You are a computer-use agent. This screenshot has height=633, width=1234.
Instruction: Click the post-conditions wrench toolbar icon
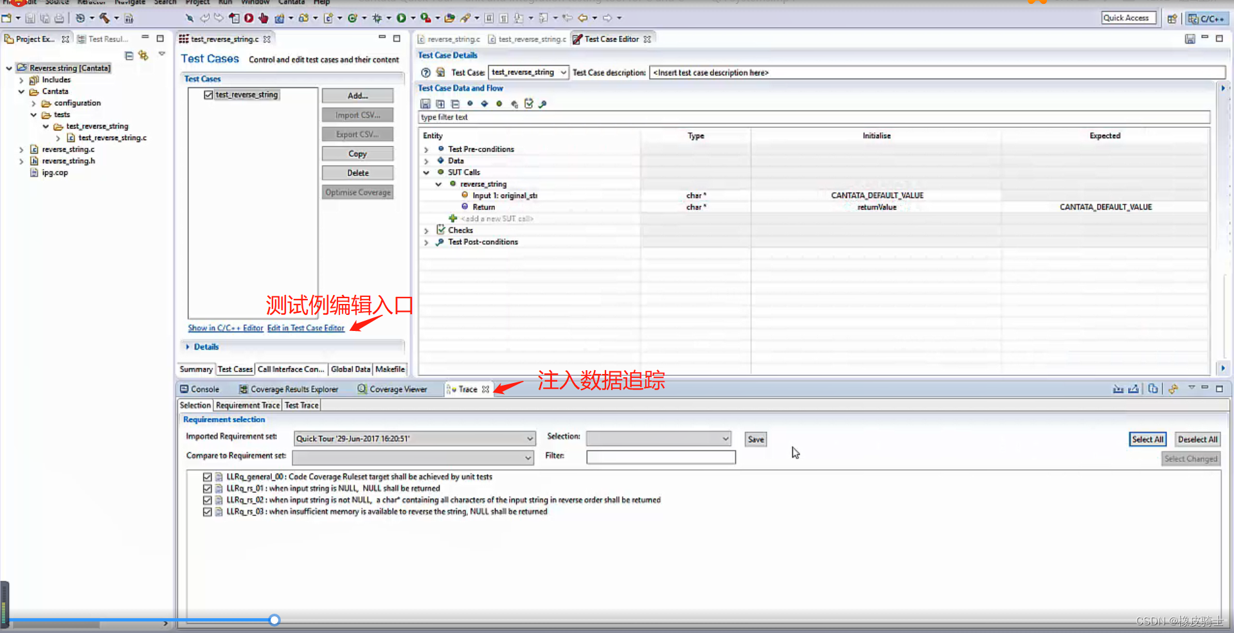[542, 103]
